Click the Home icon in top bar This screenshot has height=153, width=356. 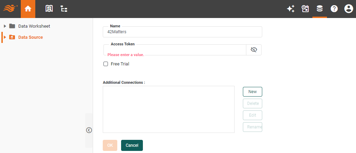(28, 9)
